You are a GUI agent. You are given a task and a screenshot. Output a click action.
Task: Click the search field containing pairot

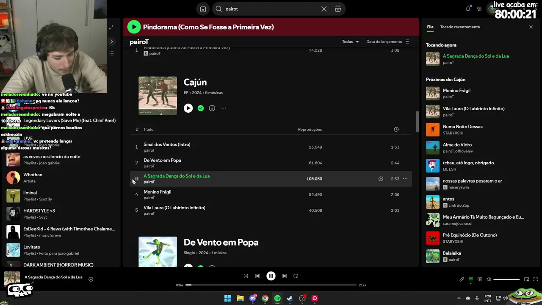tap(270, 9)
